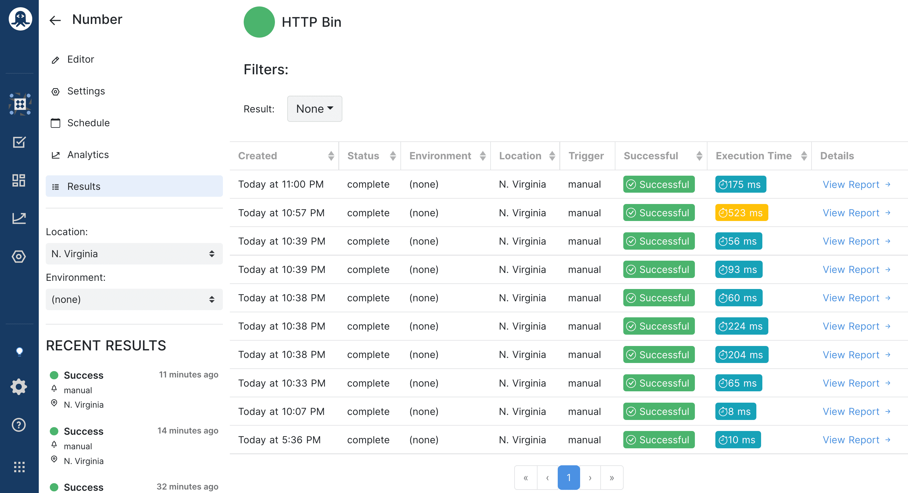Screen dimensions: 908x493
Task: Go to last page of results
Action: (x=612, y=478)
